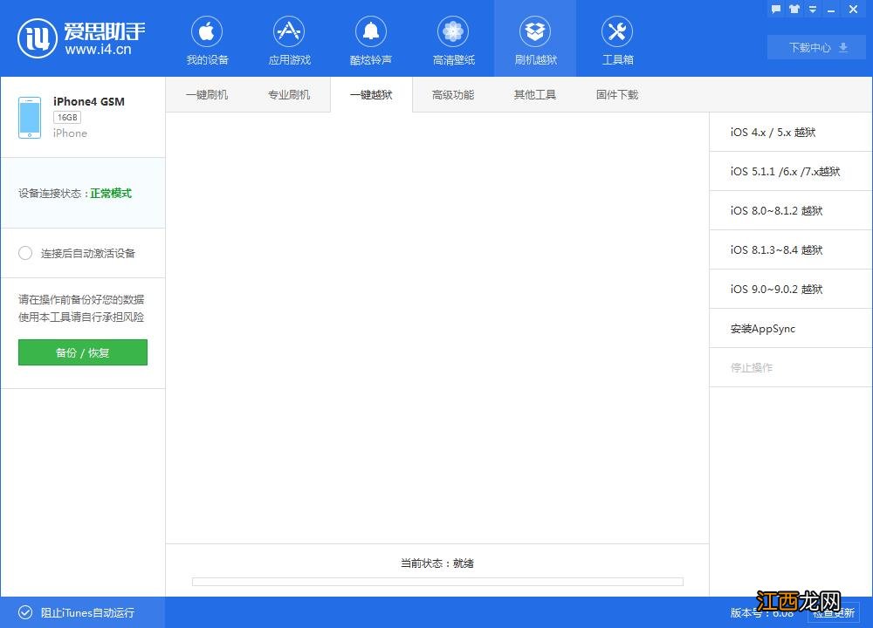Viewport: 873px width, 628px height.
Task: Open the 我的设备 (My Device) section
Action: tap(207, 41)
